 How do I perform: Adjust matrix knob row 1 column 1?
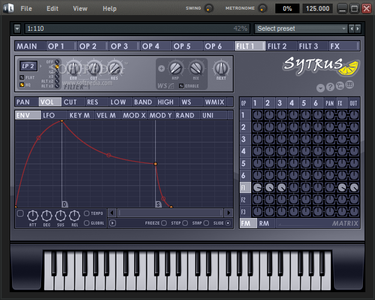[258, 115]
